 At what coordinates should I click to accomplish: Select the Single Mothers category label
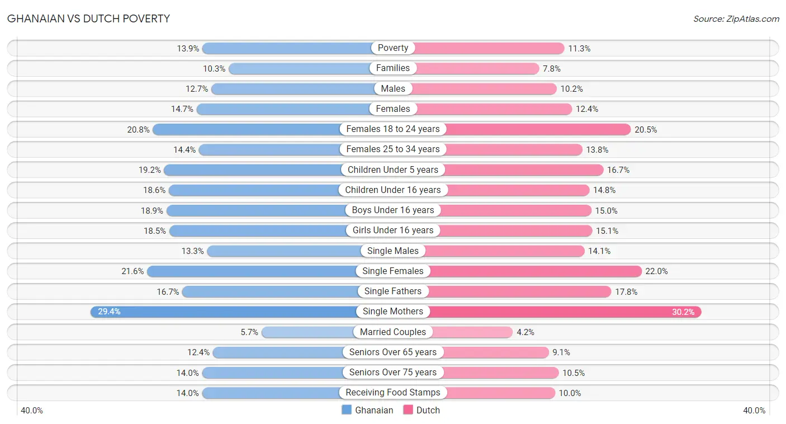[x=393, y=312]
